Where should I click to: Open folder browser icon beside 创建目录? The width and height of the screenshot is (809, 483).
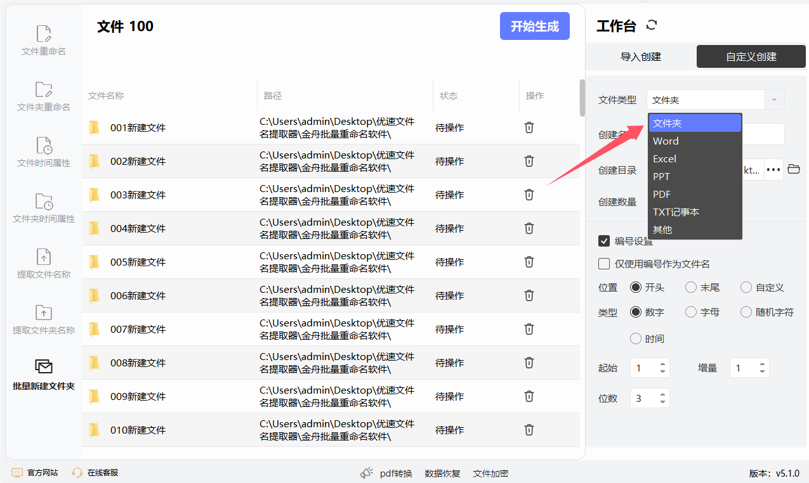[x=794, y=169]
